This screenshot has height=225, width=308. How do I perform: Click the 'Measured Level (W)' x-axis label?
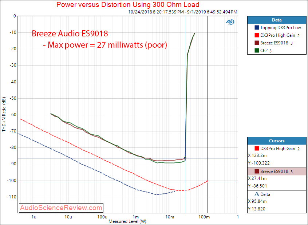click(x=127, y=221)
